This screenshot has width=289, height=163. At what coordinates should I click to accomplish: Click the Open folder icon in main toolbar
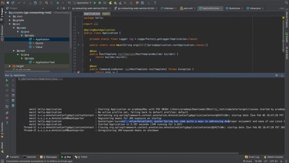[3, 3]
